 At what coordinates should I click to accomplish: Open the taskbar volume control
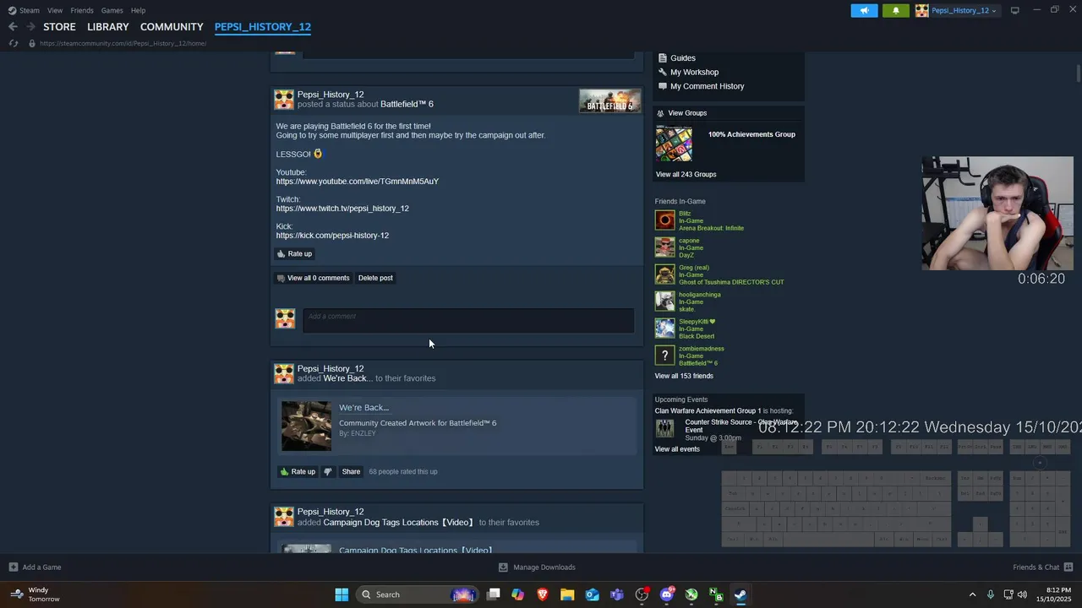[x=1023, y=594]
